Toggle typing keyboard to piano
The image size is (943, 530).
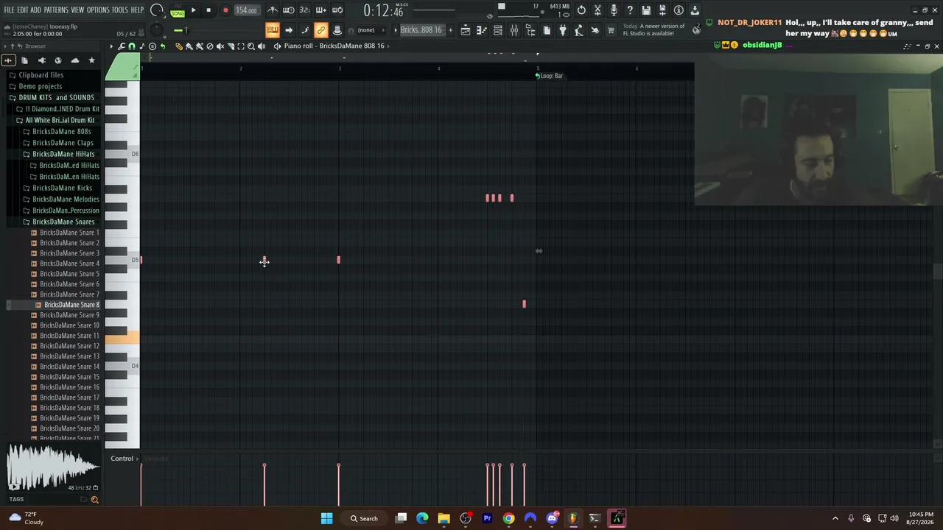coord(273,30)
